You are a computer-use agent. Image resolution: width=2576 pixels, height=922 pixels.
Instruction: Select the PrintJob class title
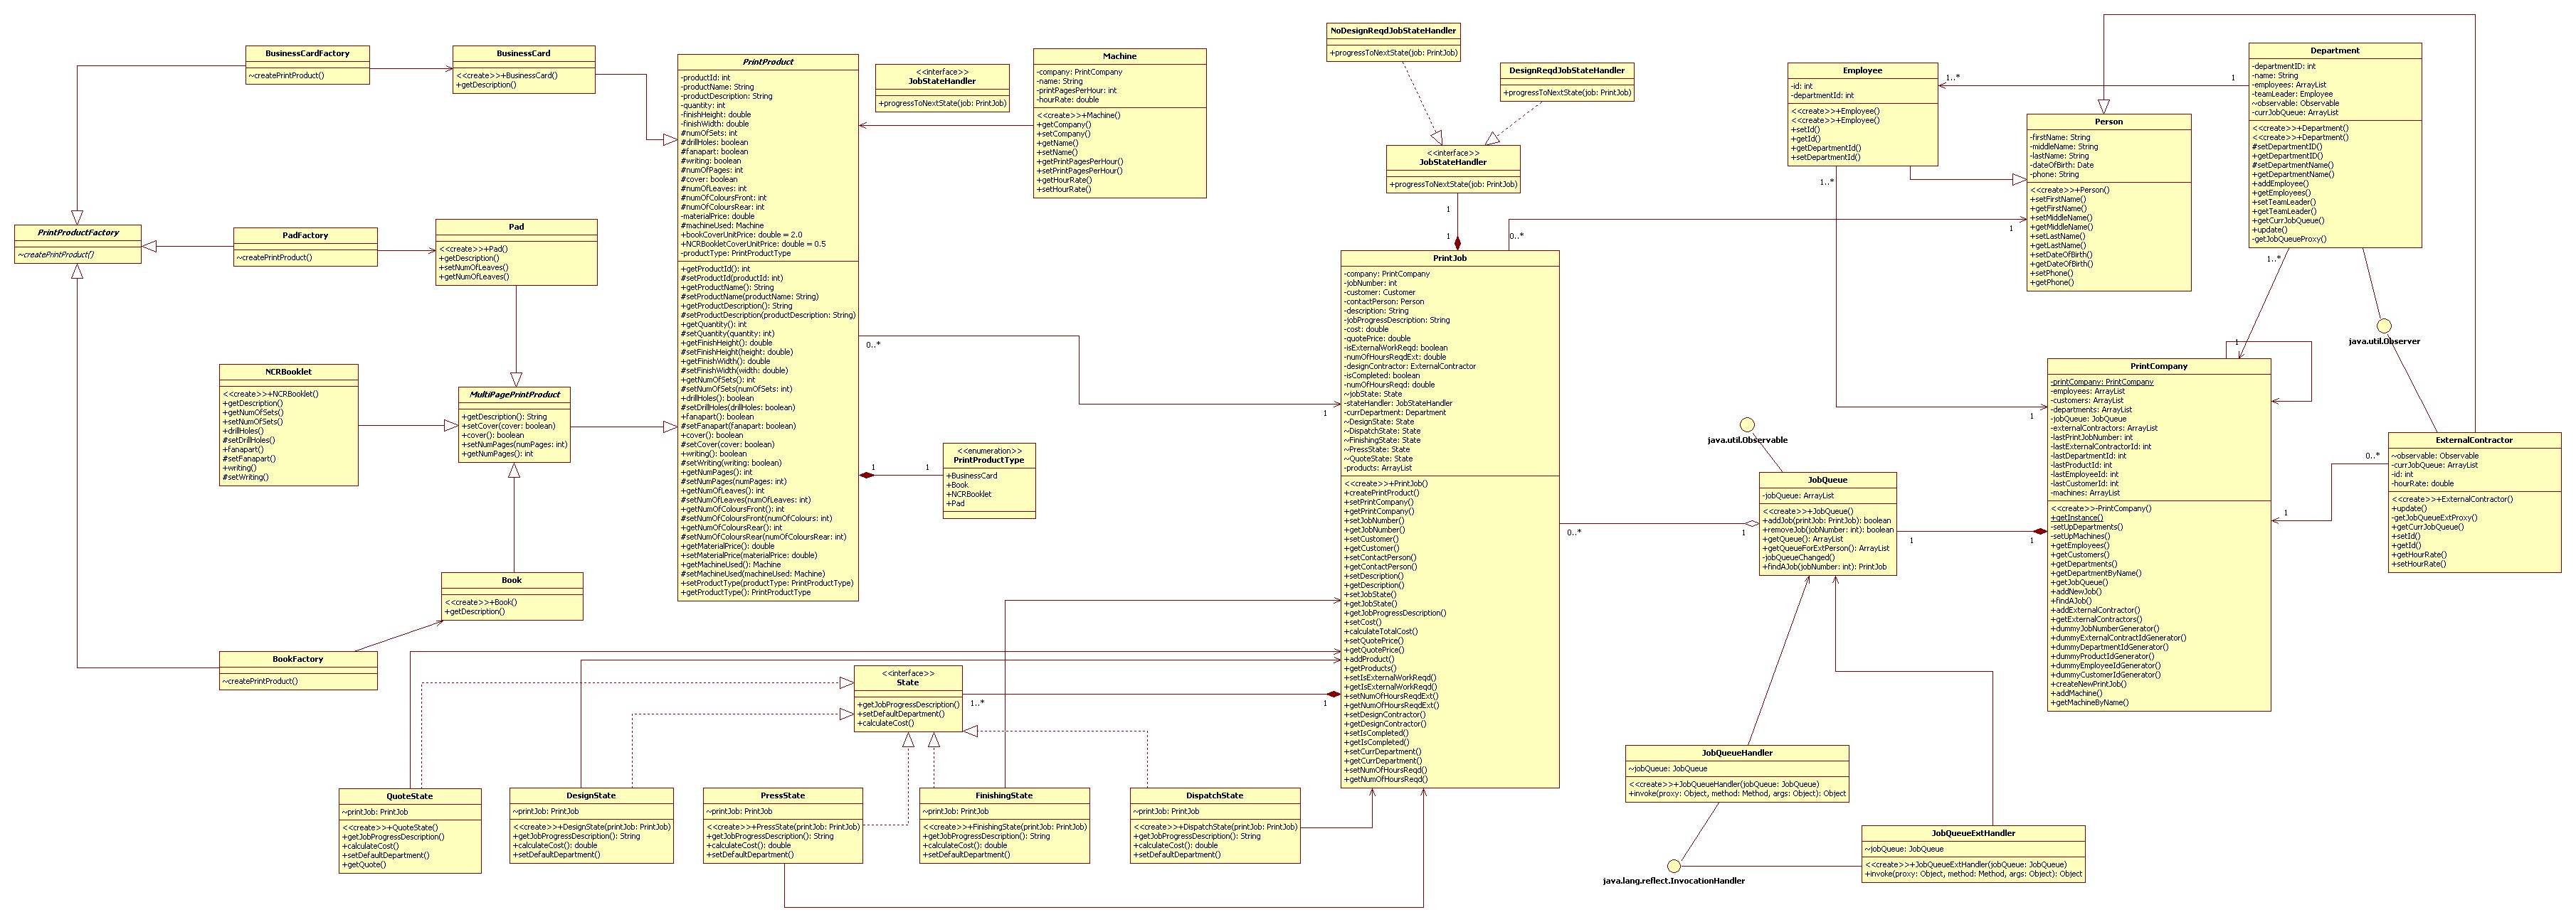tap(1449, 258)
